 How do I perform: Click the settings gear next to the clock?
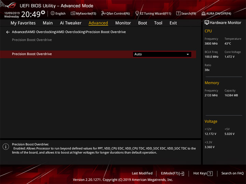coord(43,12)
